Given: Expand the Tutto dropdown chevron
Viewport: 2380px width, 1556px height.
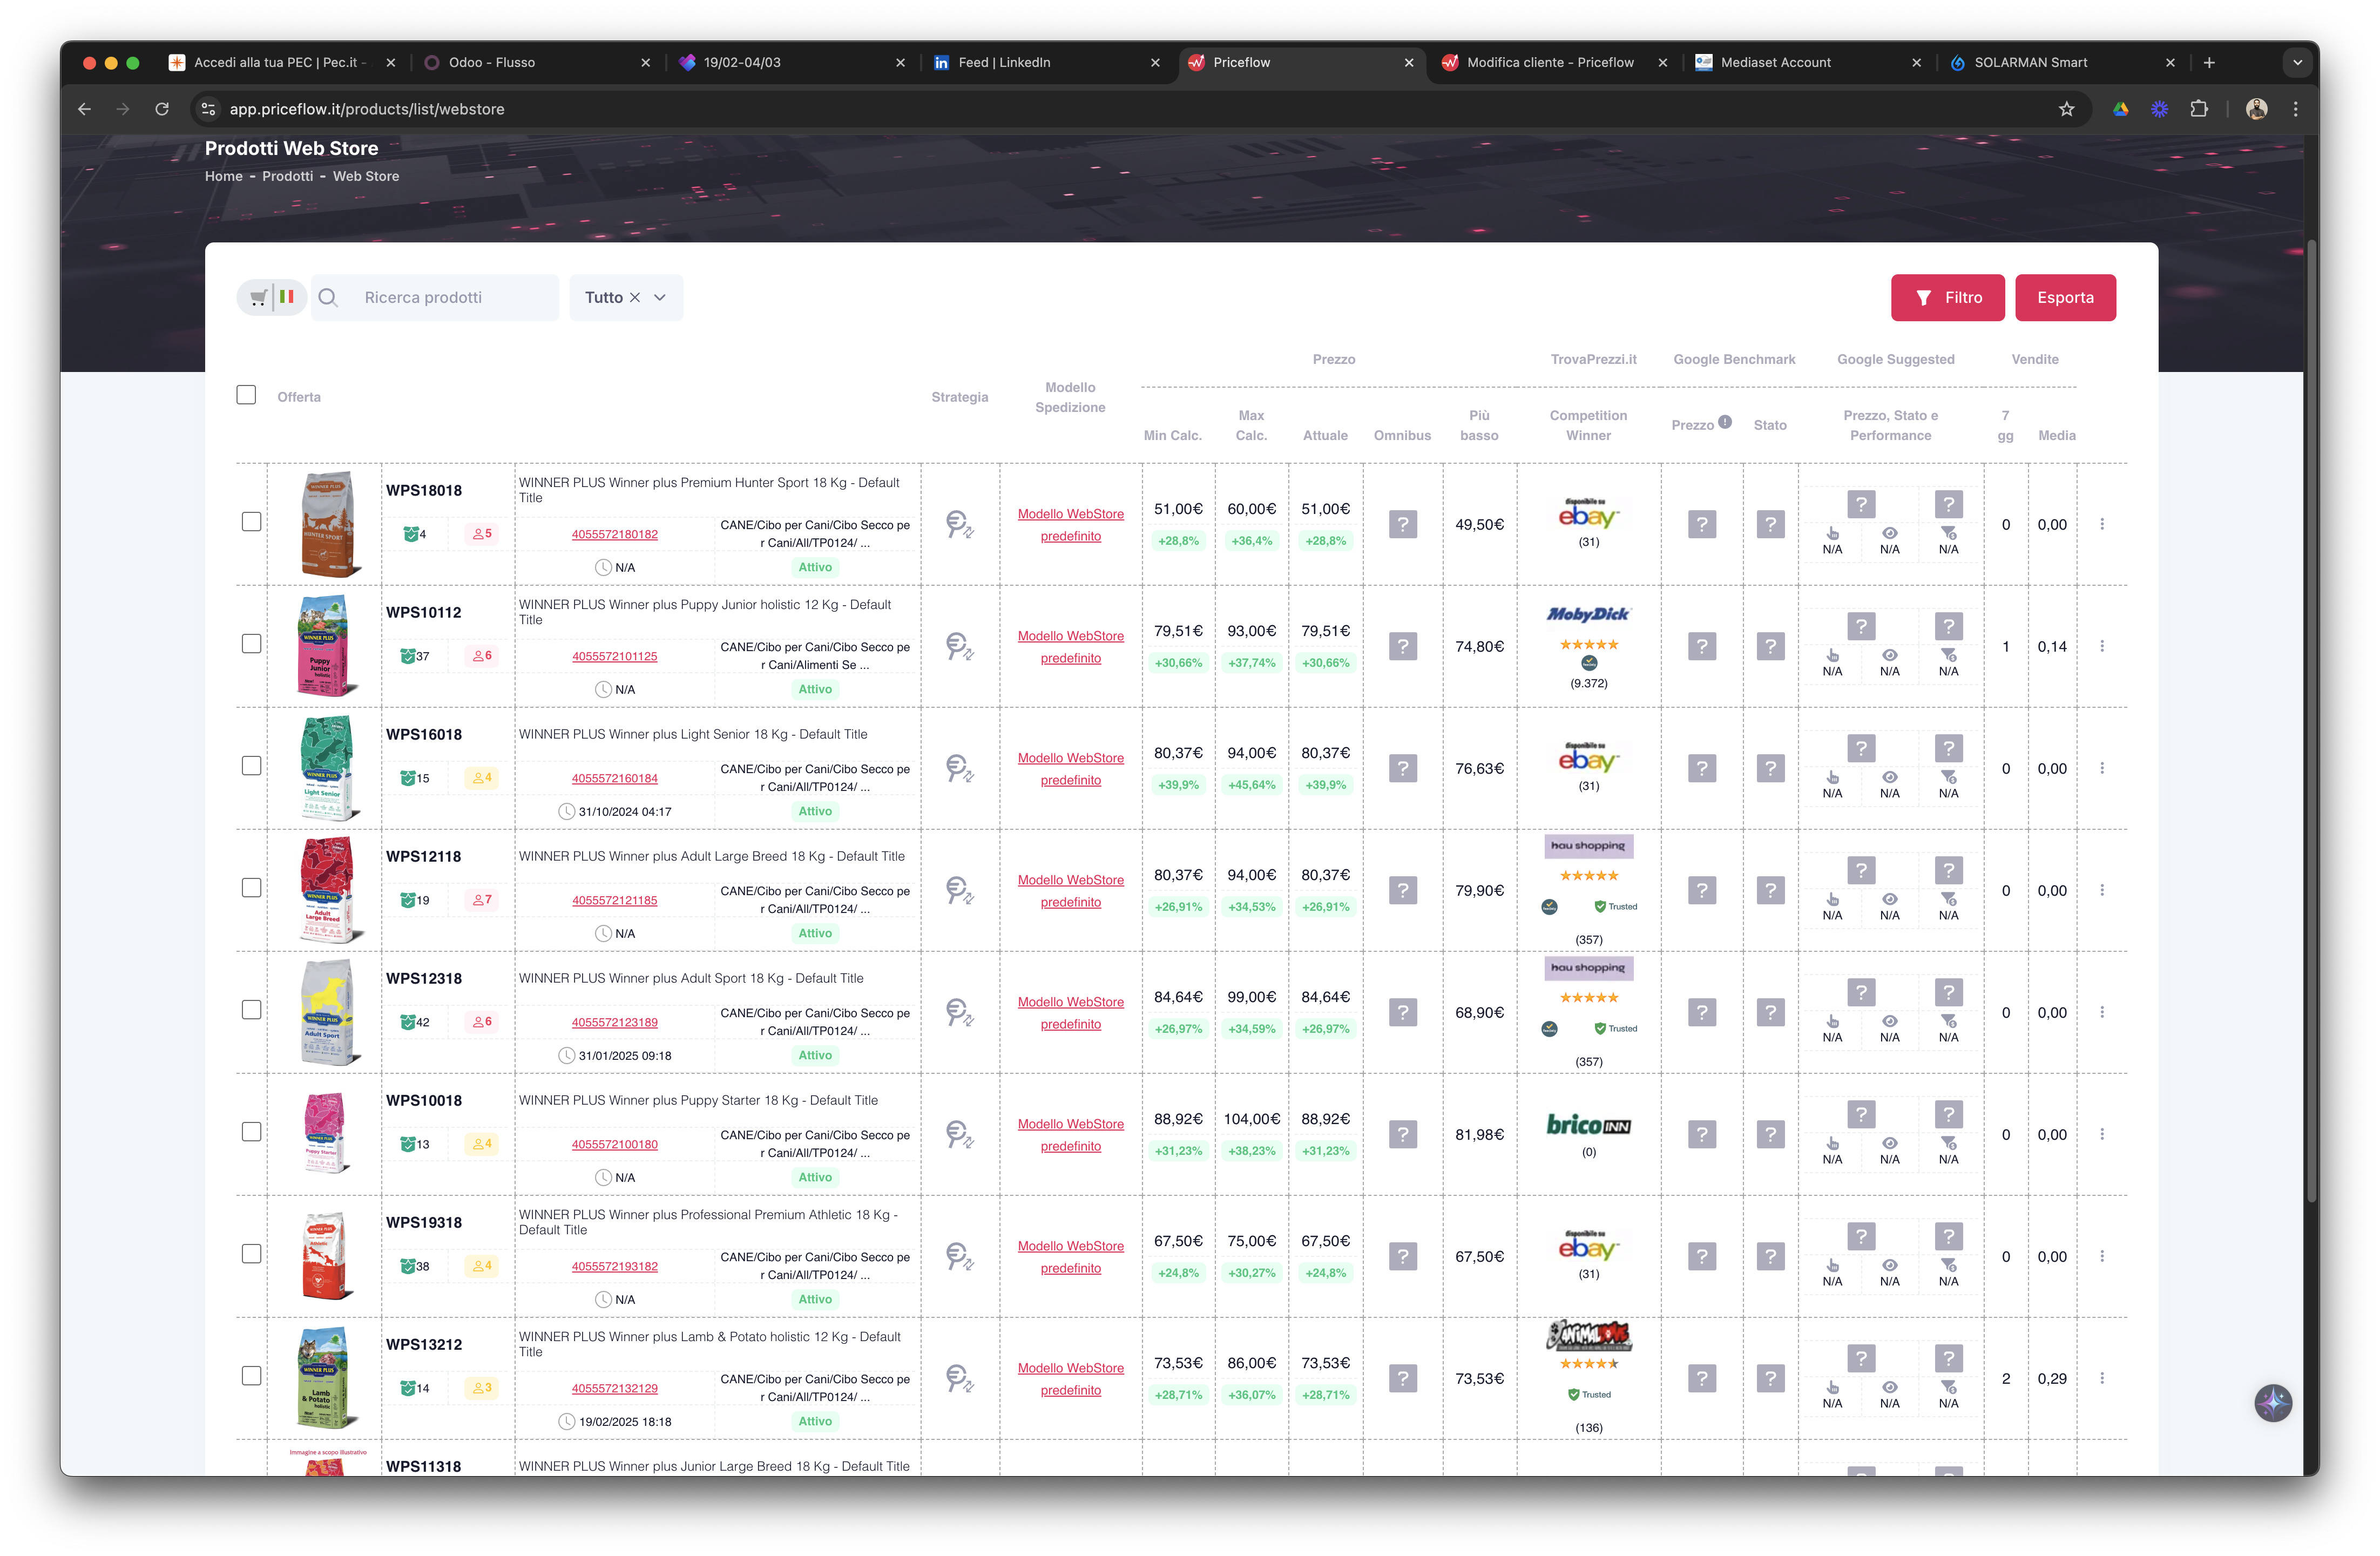Looking at the screenshot, I should [x=659, y=297].
